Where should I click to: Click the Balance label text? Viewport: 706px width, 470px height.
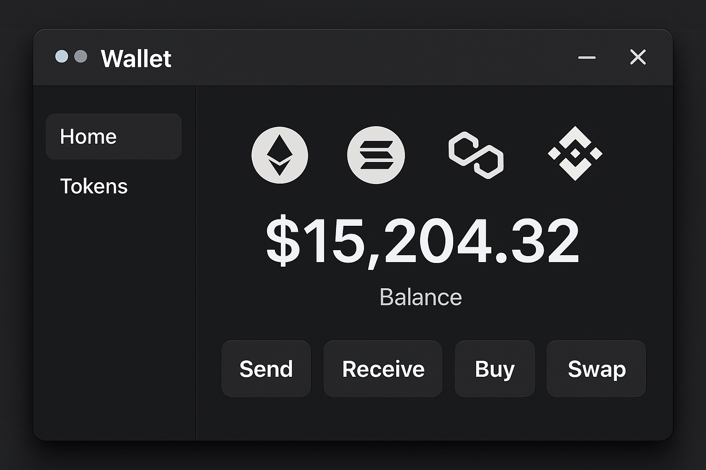[x=421, y=297]
